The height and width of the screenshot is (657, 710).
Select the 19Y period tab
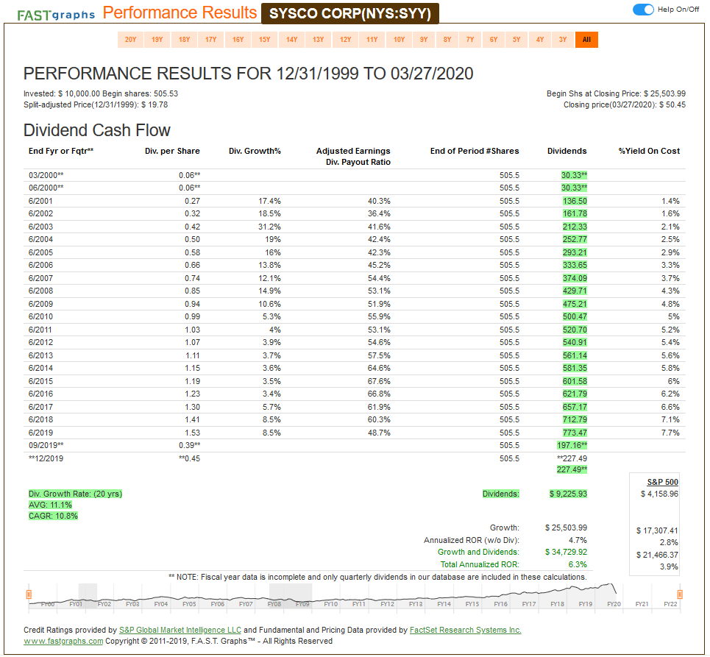click(x=157, y=40)
